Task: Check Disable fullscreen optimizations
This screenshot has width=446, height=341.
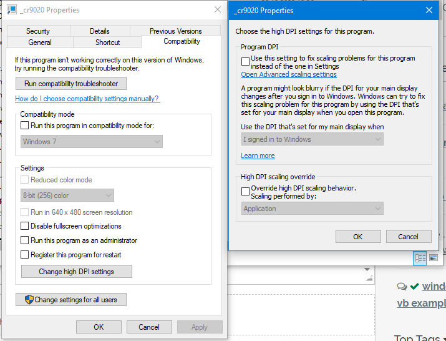Action: 25,226
